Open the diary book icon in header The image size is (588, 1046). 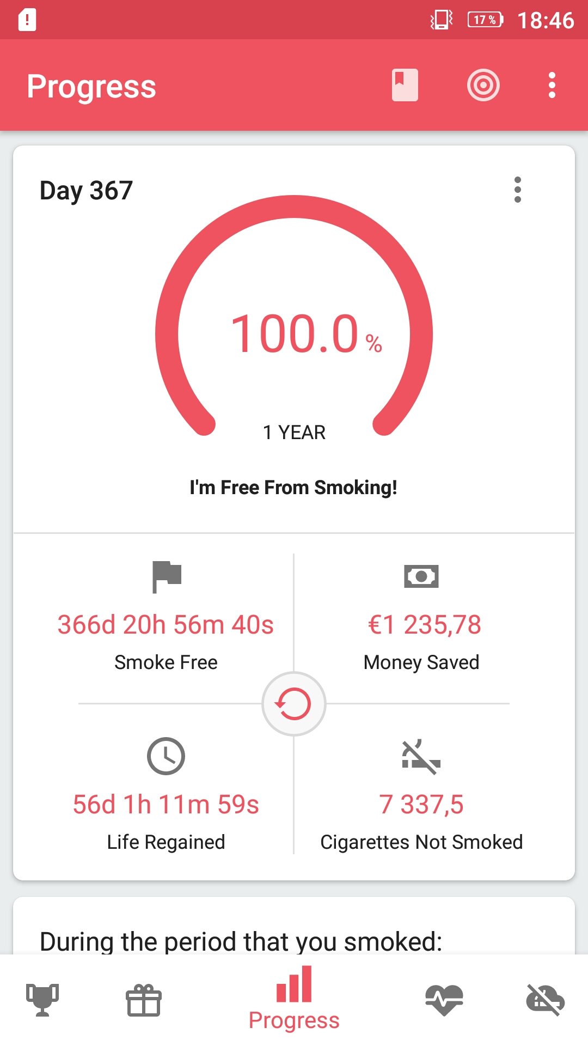pyautogui.click(x=405, y=85)
